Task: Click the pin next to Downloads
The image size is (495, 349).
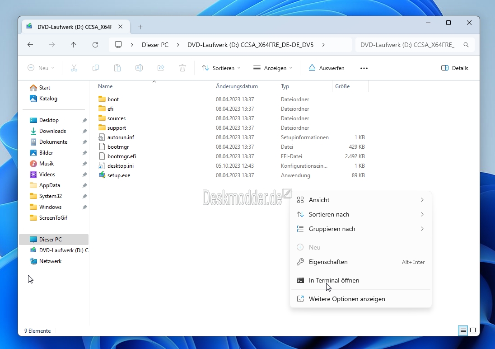Action: click(x=84, y=131)
